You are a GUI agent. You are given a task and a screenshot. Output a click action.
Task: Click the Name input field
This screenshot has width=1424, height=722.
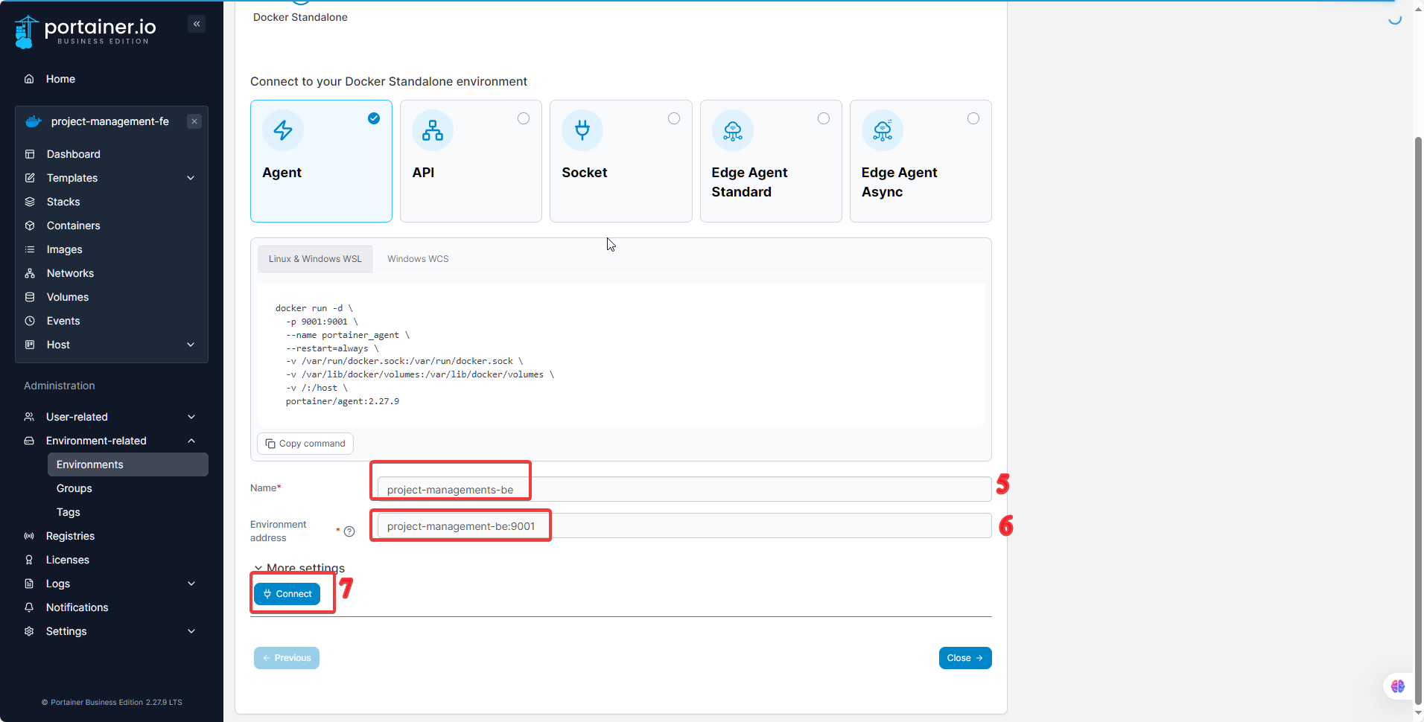684,489
